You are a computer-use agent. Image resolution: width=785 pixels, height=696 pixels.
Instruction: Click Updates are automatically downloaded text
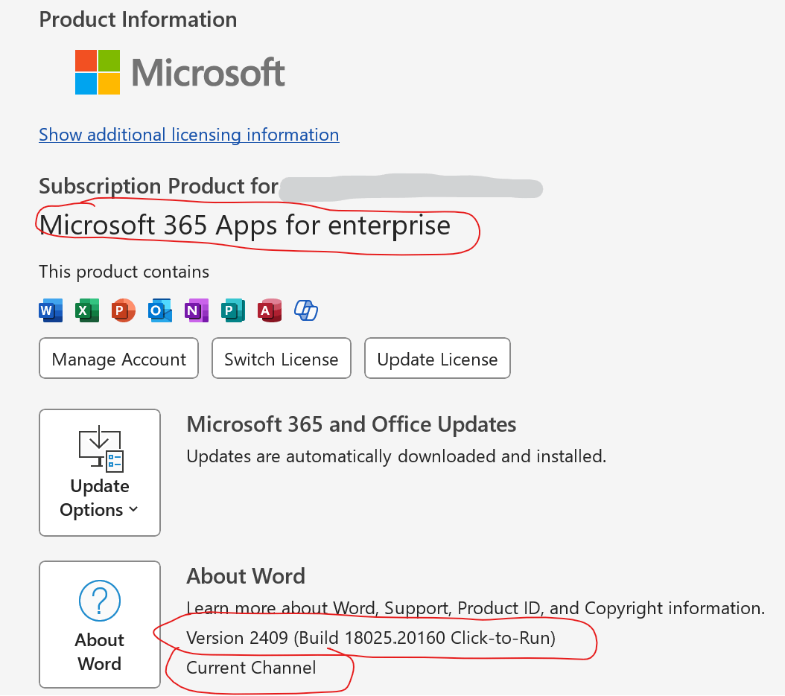(x=396, y=456)
